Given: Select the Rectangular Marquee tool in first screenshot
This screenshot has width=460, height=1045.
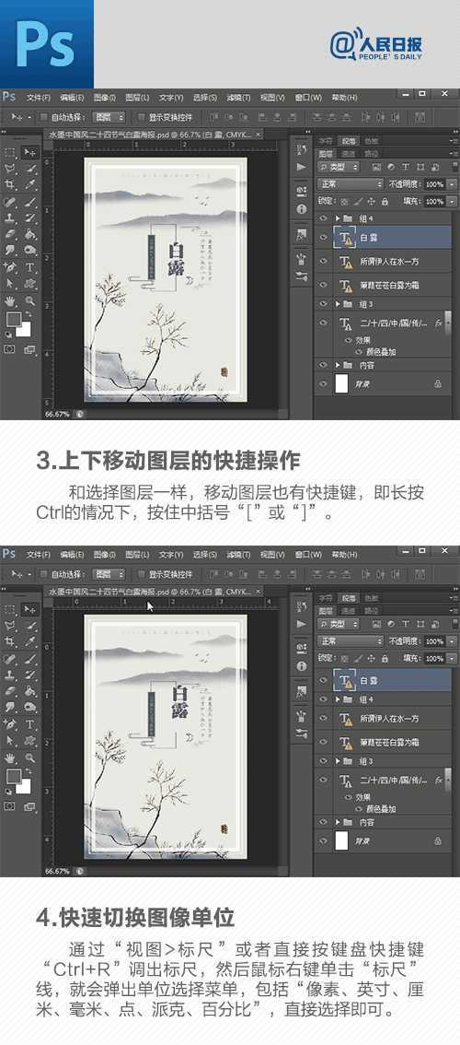Looking at the screenshot, I should (11, 153).
